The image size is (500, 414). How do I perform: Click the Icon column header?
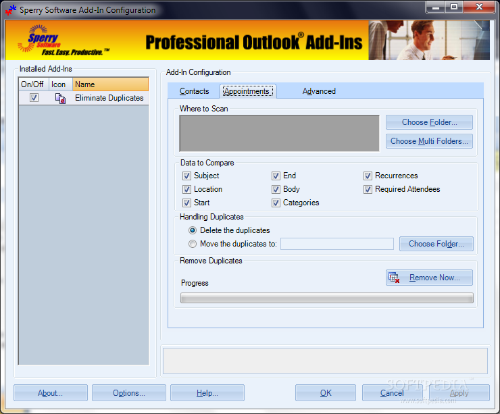61,84
